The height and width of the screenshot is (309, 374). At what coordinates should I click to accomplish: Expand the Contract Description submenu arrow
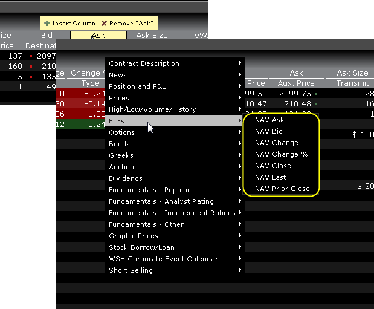pyautogui.click(x=240, y=63)
